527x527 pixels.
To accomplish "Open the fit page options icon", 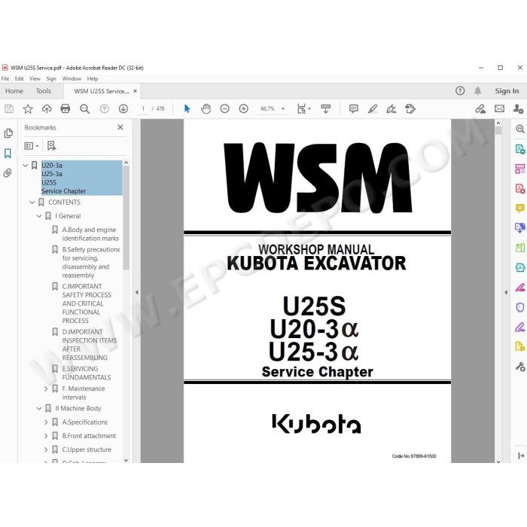I will (303, 109).
